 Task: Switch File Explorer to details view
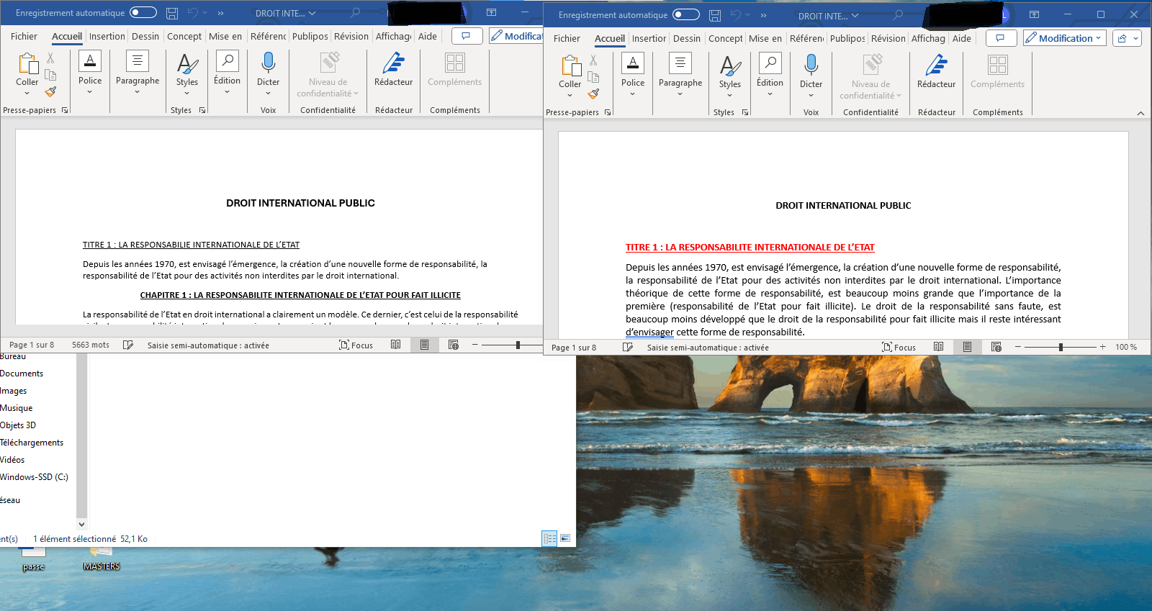pyautogui.click(x=550, y=538)
